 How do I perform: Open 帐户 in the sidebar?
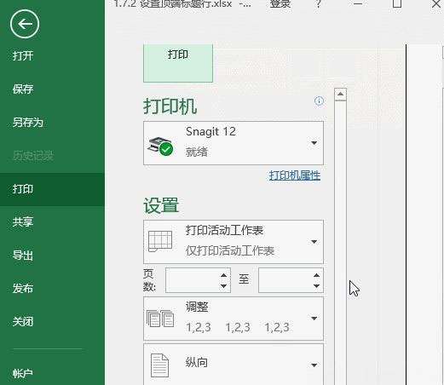pos(23,373)
